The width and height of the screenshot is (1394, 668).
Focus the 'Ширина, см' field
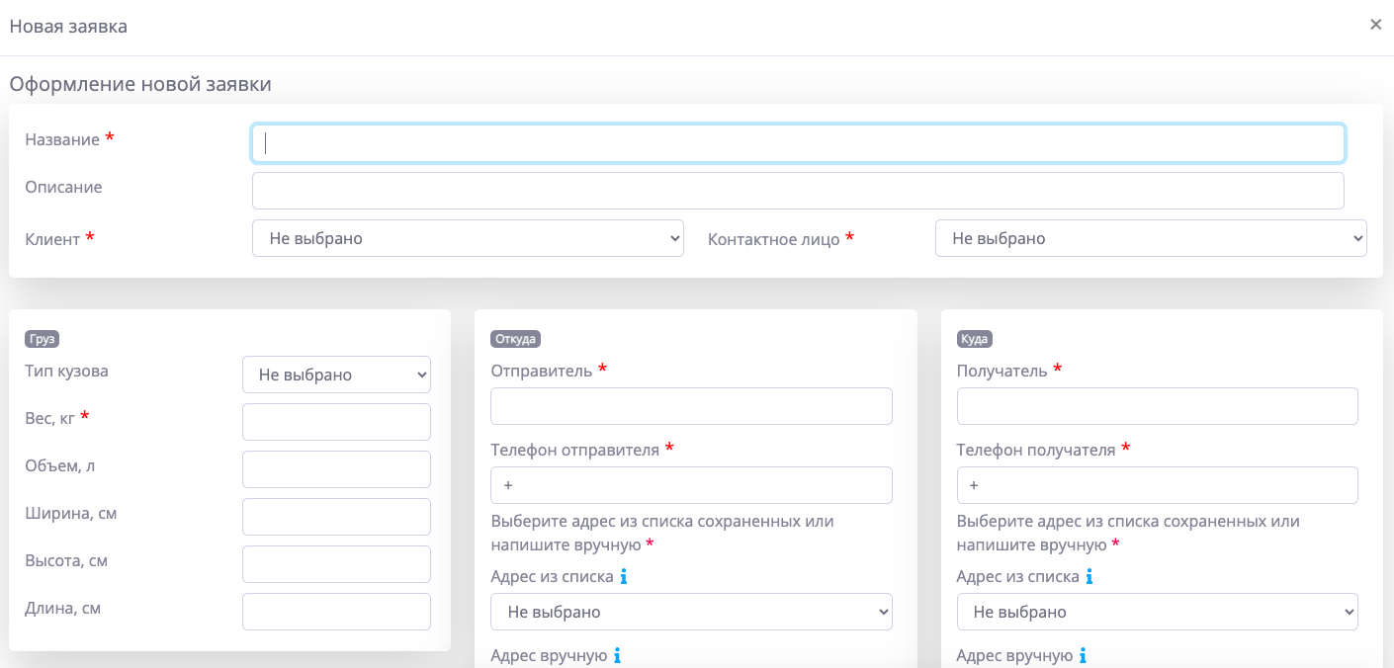(336, 517)
